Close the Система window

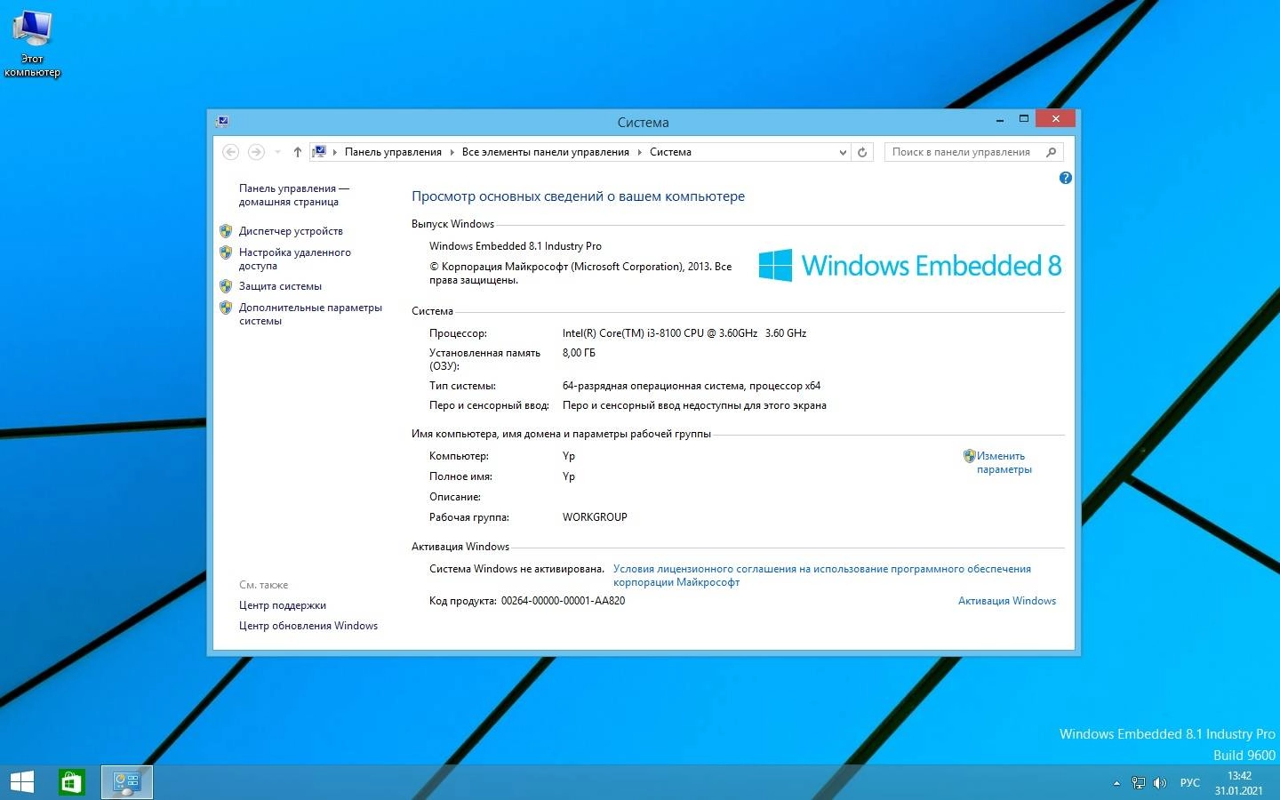click(1055, 118)
